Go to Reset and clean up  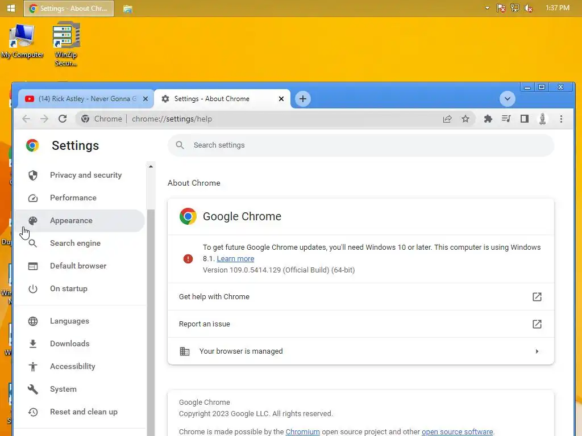(x=80, y=412)
